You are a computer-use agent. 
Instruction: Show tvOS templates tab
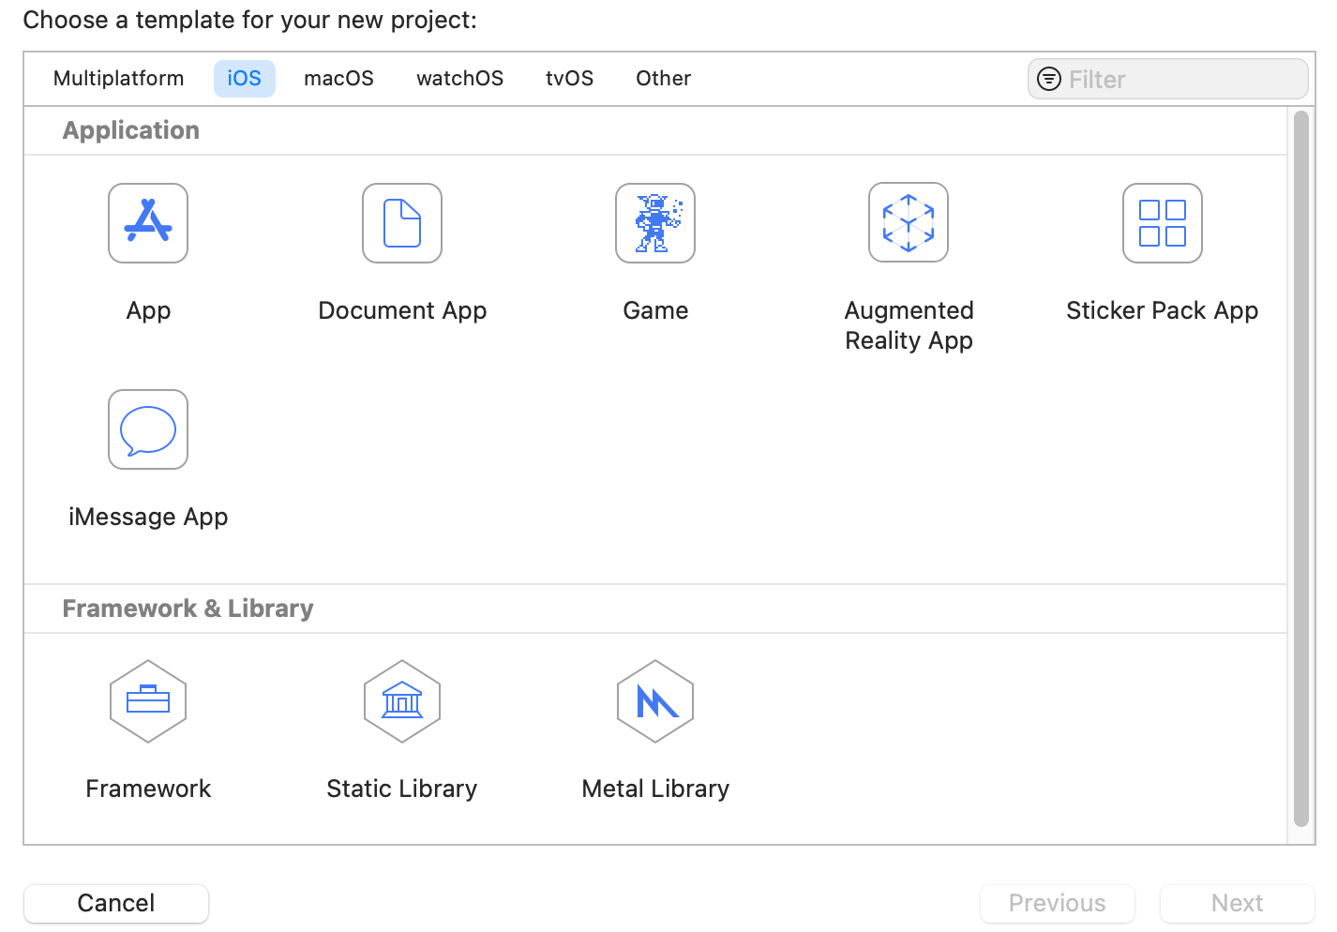coord(570,79)
